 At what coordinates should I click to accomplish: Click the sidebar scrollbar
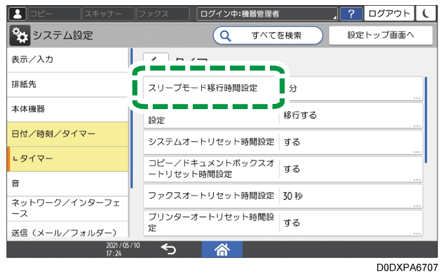(x=132, y=118)
